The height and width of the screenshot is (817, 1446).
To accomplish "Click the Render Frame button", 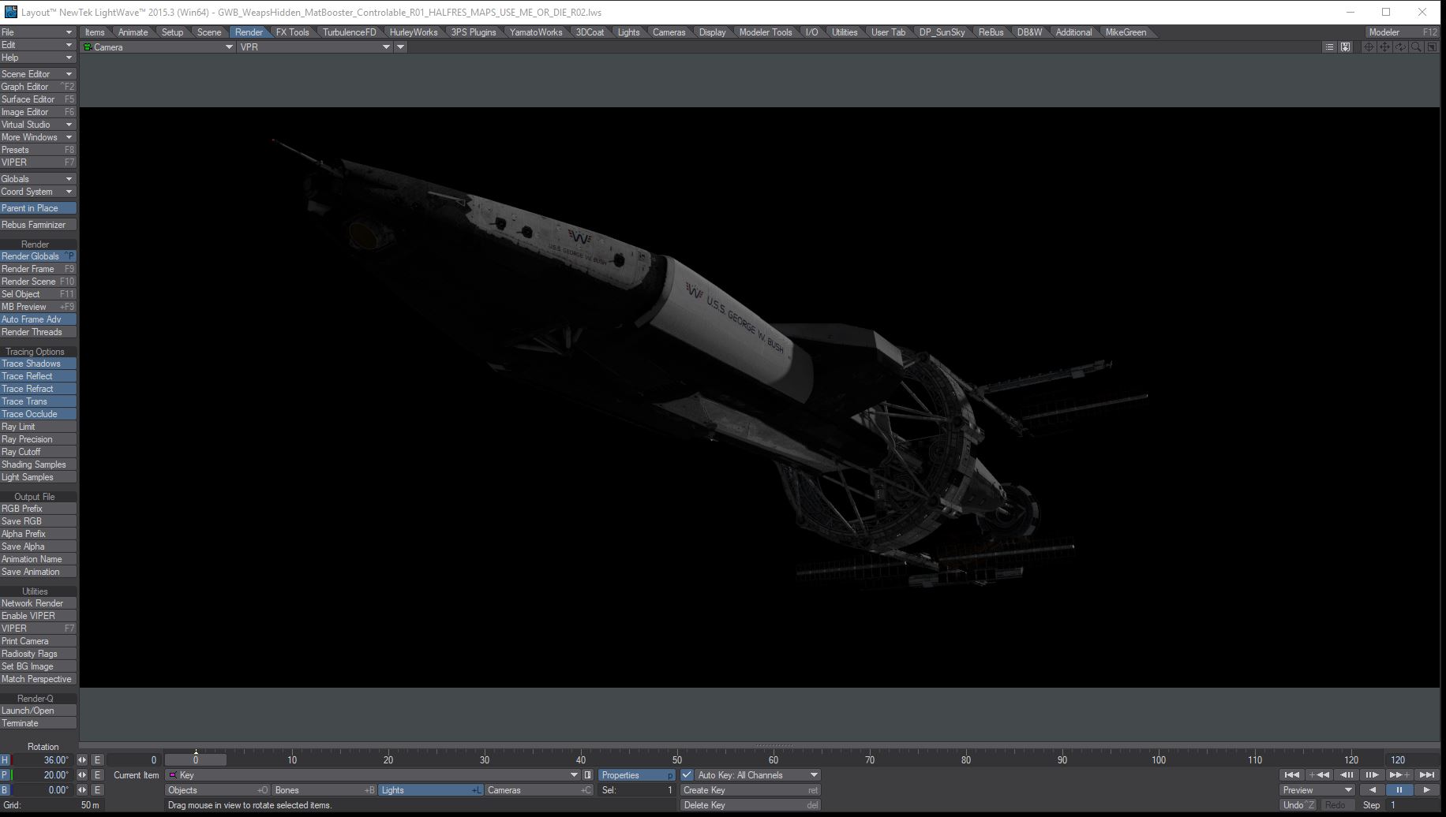I will tap(38, 269).
